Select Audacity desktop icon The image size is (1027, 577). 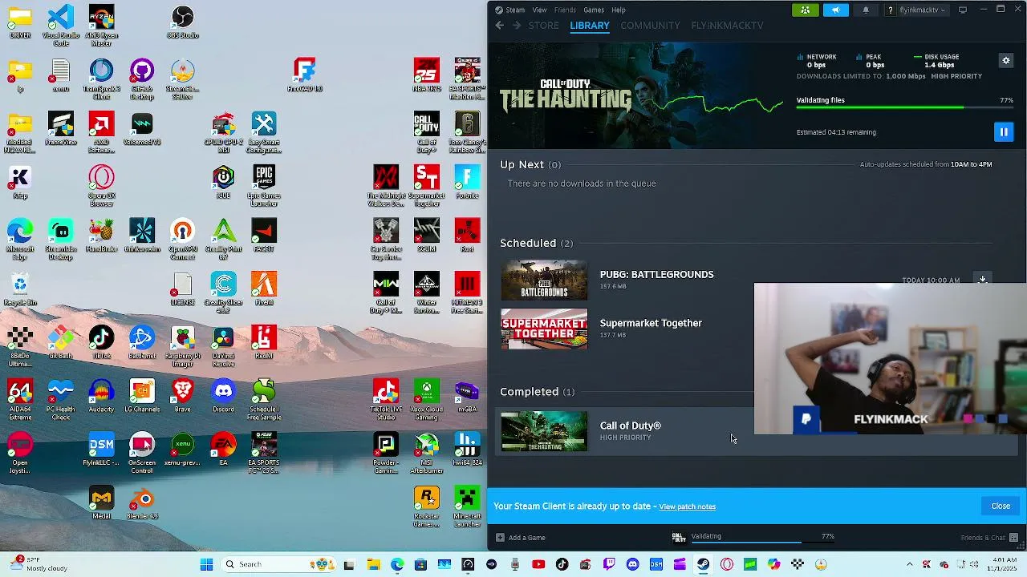pyautogui.click(x=101, y=397)
